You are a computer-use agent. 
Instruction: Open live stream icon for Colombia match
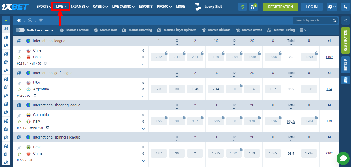tap(48, 128)
